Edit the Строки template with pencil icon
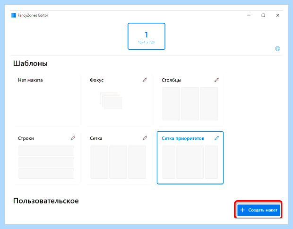Screen dimensions: 293x229 pyautogui.click(x=73, y=138)
